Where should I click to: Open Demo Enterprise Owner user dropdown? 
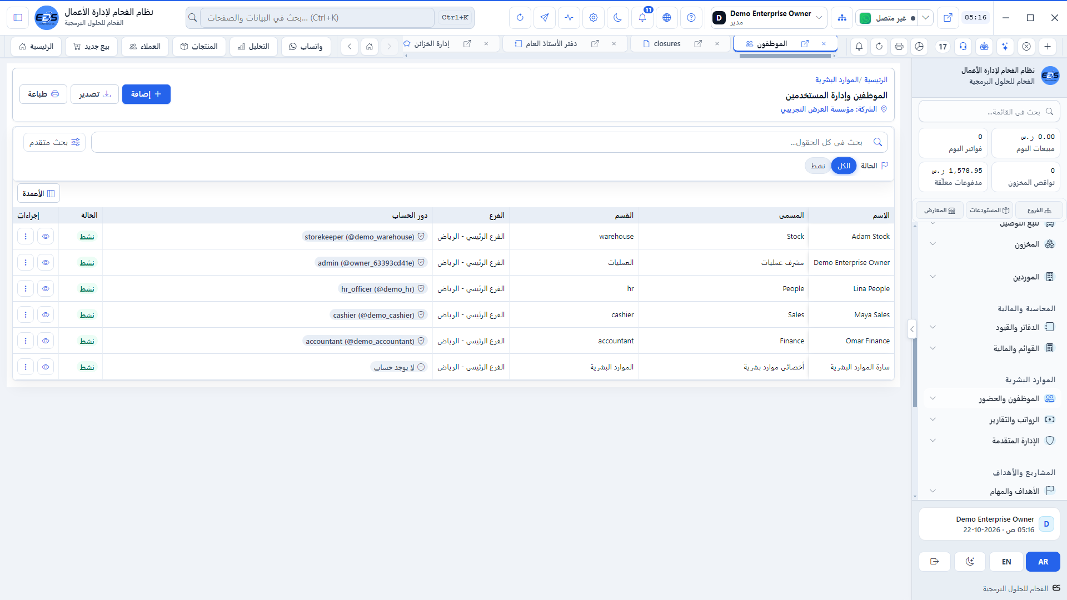pyautogui.click(x=769, y=18)
